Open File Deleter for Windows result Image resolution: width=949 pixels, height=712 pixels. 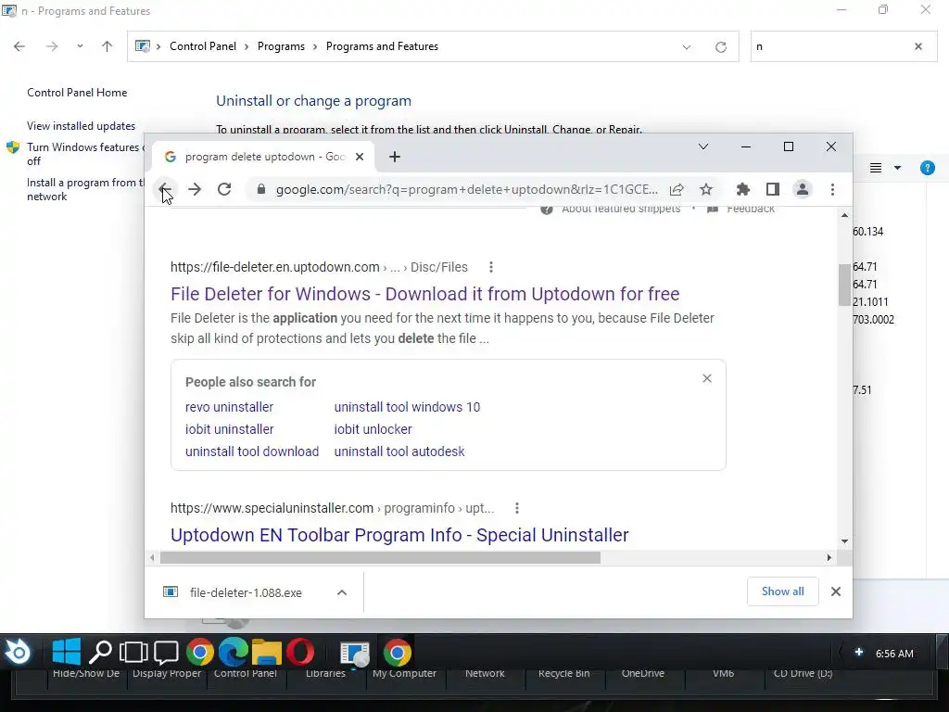(x=424, y=294)
